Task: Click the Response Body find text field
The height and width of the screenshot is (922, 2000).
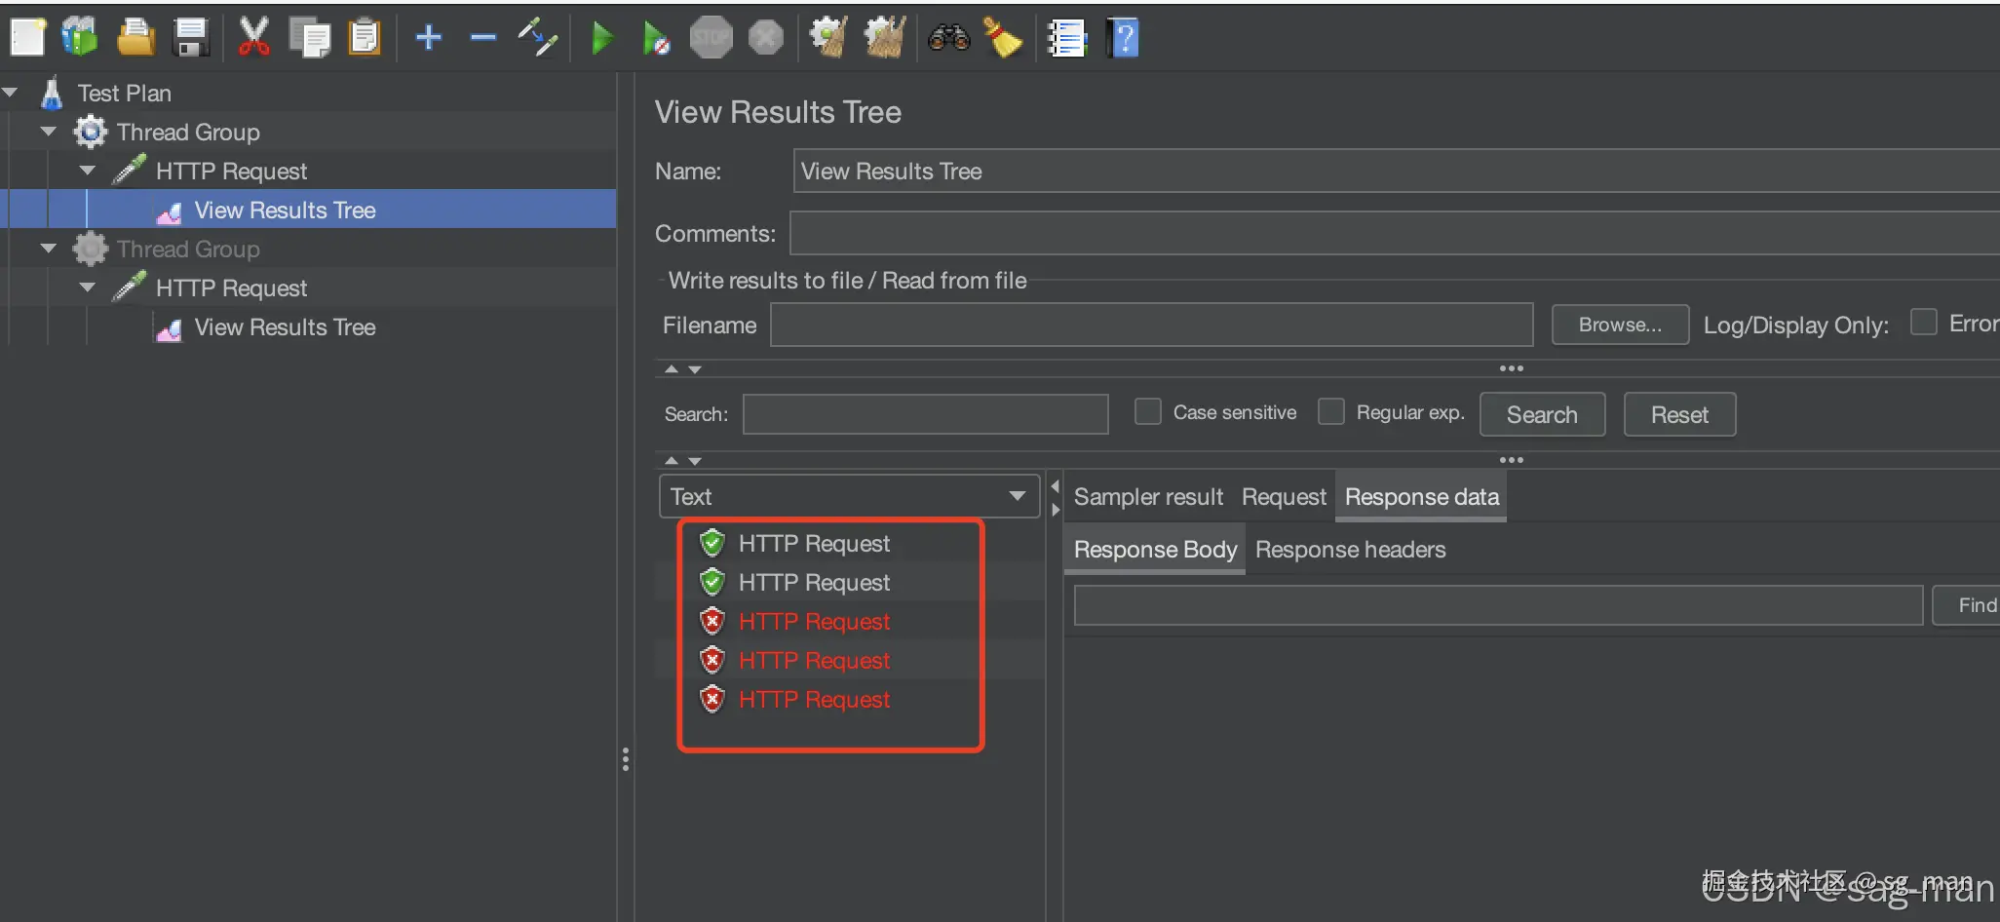Action: pyautogui.click(x=1498, y=605)
